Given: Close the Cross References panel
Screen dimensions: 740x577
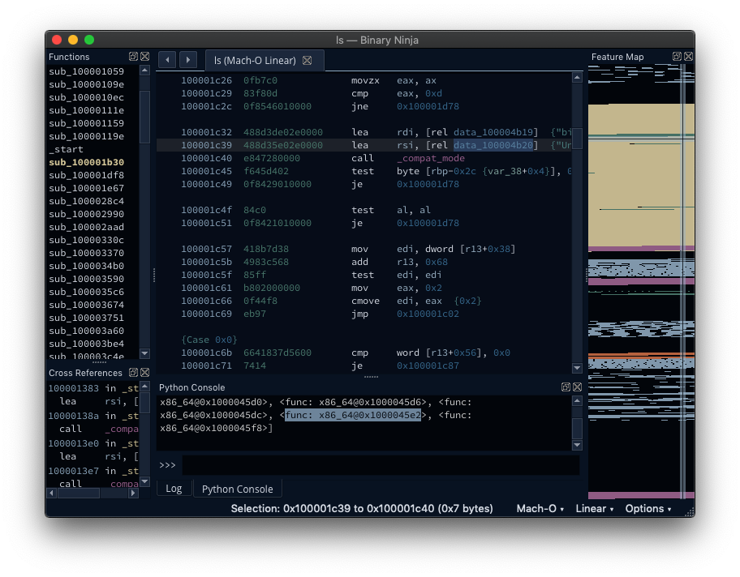Looking at the screenshot, I should [145, 373].
